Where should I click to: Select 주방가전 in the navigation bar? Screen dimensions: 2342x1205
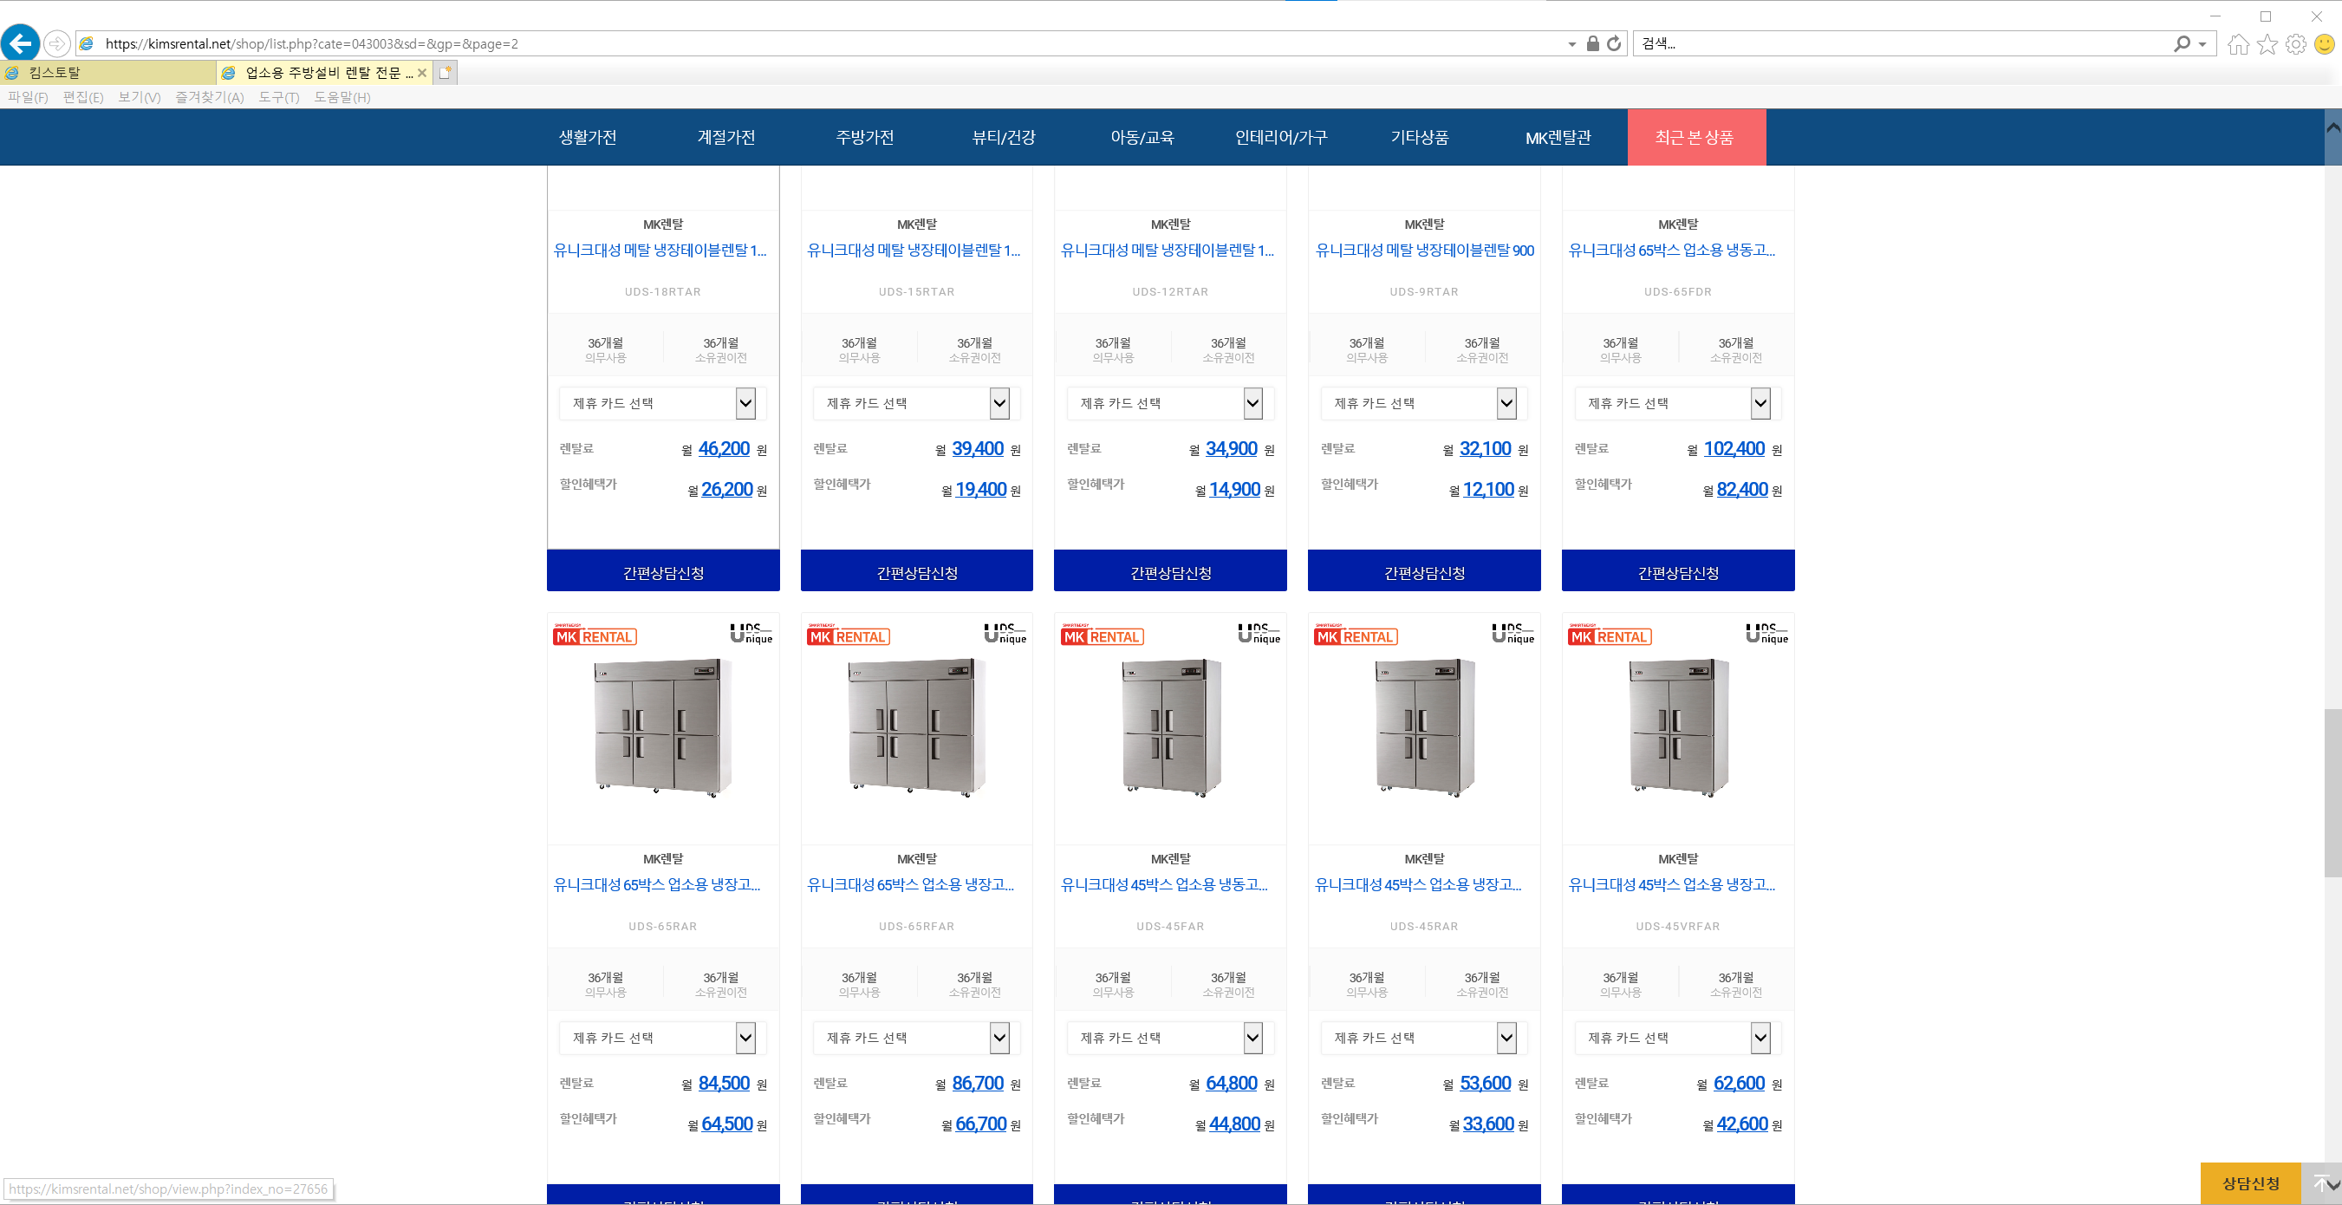tap(865, 137)
